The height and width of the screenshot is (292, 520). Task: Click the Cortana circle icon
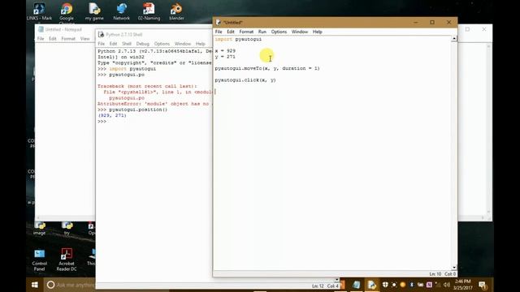(x=50, y=285)
